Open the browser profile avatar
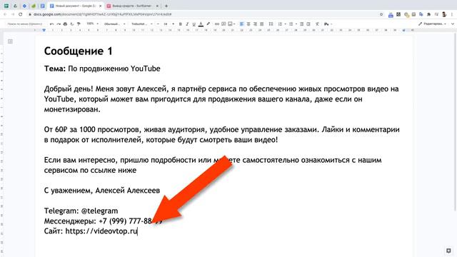Screen dimensions: 457x257 pos(444,14)
